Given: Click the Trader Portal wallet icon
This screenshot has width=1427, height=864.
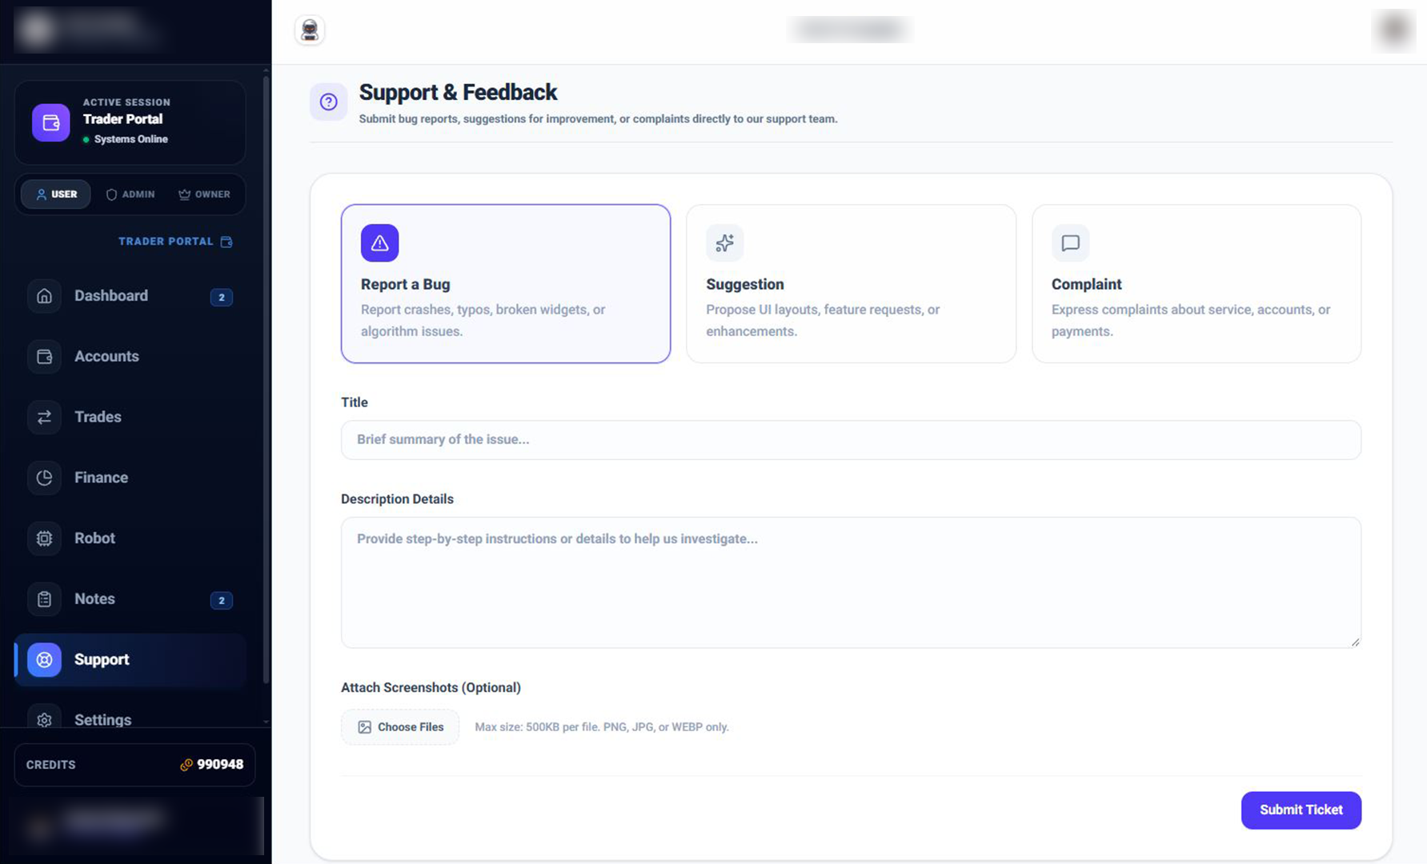Looking at the screenshot, I should 50,122.
